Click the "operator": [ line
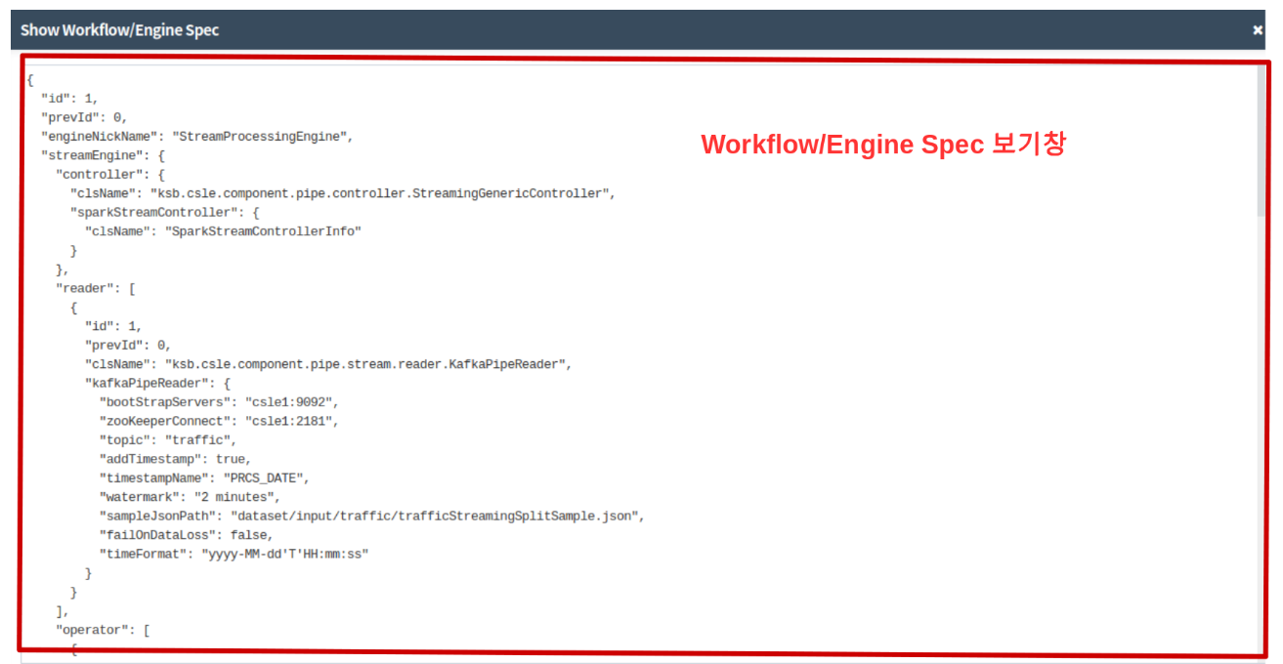Screen dimensions: 1283x664 tap(103, 630)
